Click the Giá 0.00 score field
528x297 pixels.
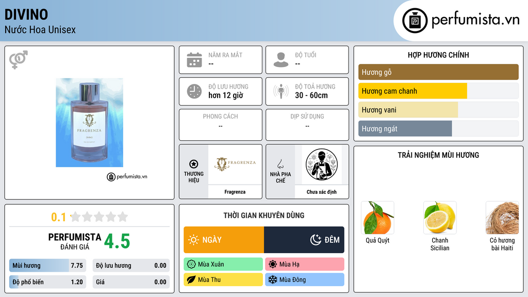coord(131,282)
